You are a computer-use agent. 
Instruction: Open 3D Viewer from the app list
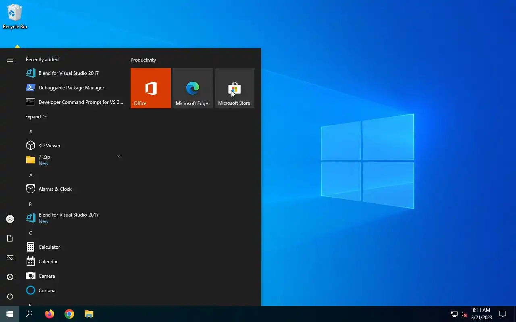pyautogui.click(x=74, y=145)
